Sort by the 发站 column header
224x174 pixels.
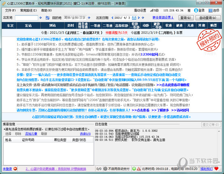pos(28,26)
